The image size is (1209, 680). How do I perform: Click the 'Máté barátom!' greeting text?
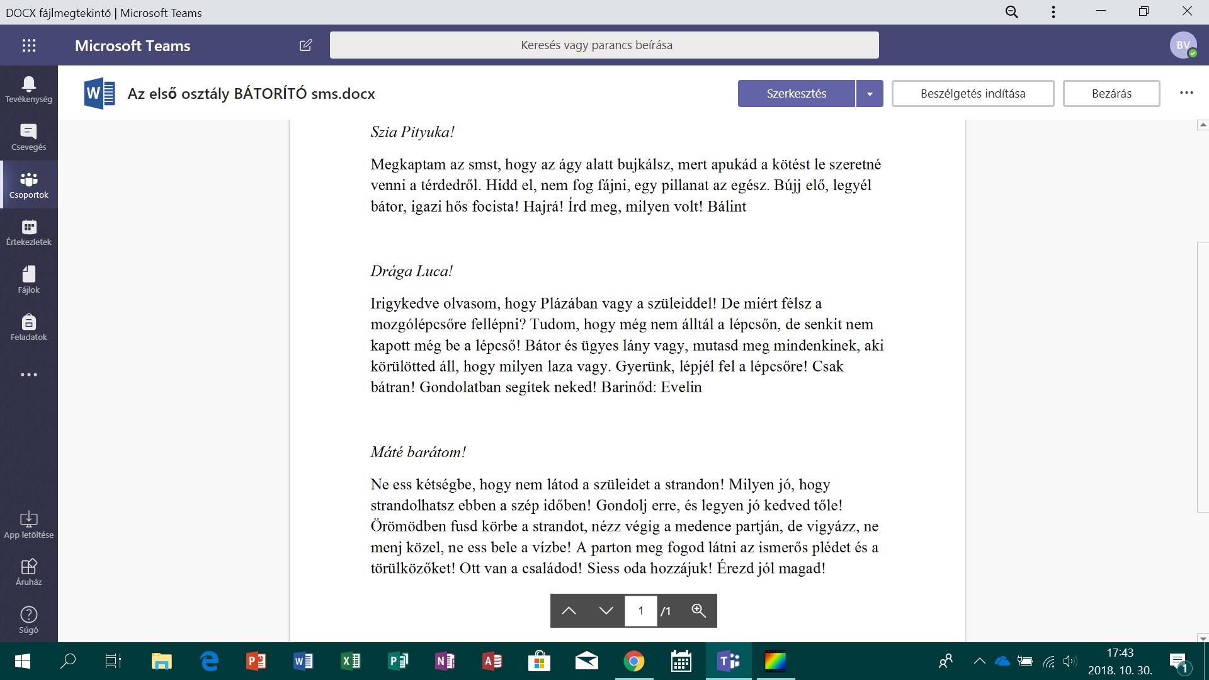[x=418, y=452]
